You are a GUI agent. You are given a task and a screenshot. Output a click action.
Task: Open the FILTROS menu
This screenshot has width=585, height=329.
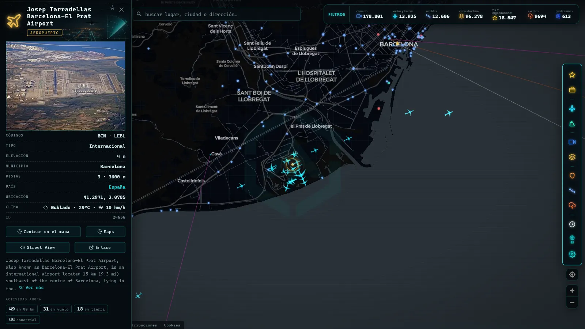click(x=337, y=15)
